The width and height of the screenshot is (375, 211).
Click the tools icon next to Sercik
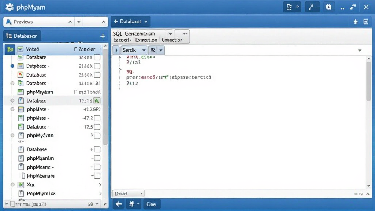[153, 50]
